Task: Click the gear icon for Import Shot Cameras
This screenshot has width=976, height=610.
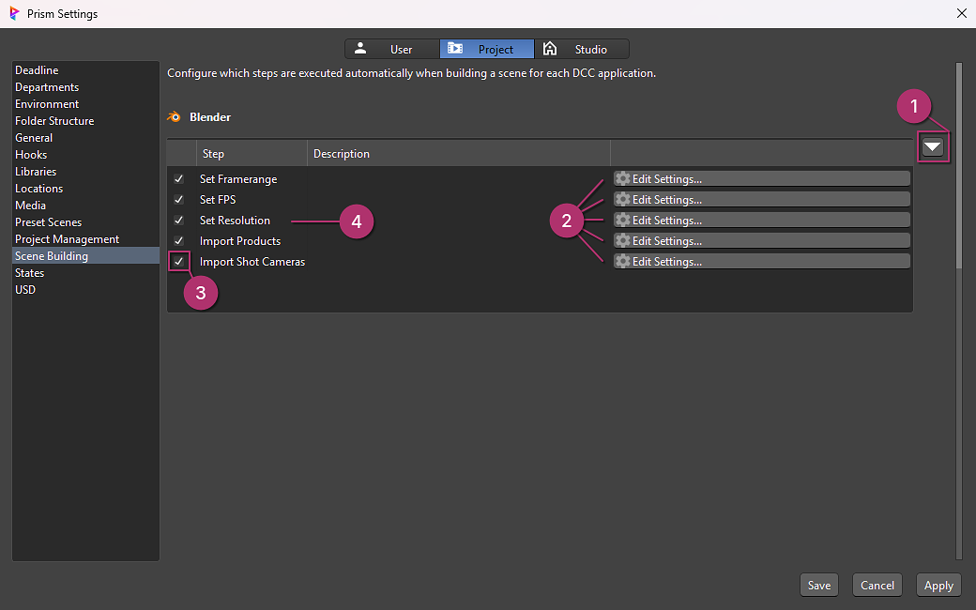Action: (x=622, y=261)
